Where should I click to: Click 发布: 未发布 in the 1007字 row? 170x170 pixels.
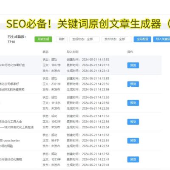click(51, 71)
